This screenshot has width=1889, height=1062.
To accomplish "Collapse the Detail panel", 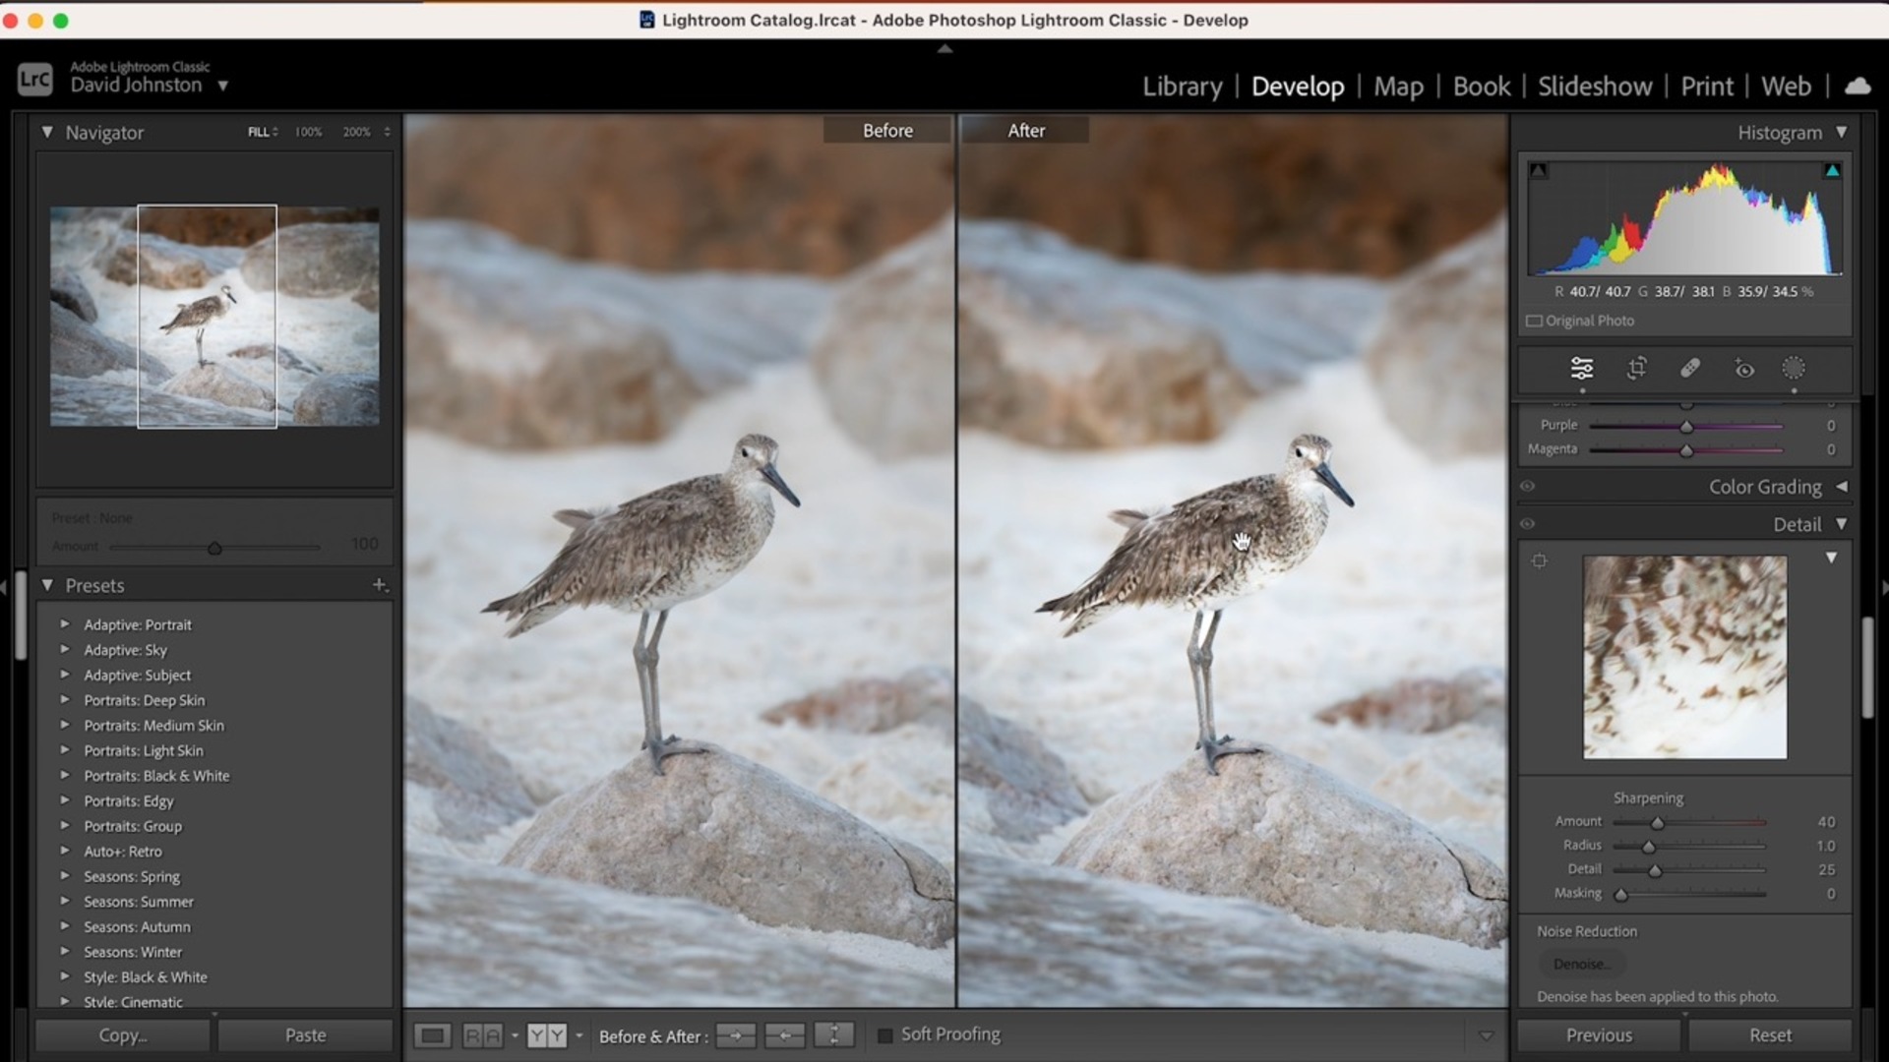I will click(1841, 524).
